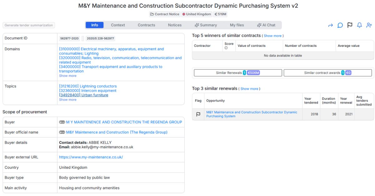
Task: Open the My files tab
Action: click(237, 25)
